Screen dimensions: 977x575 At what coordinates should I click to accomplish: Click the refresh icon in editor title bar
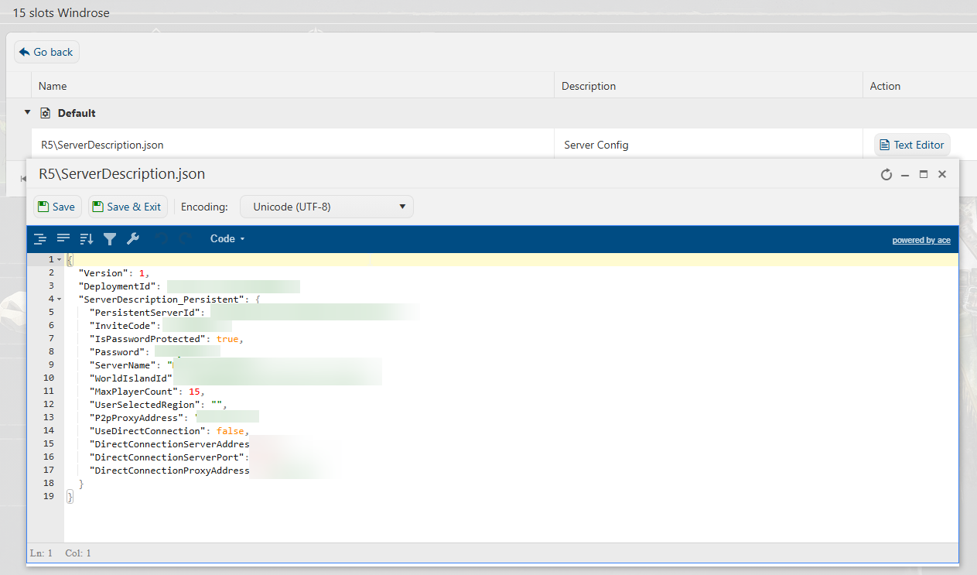[x=886, y=175]
